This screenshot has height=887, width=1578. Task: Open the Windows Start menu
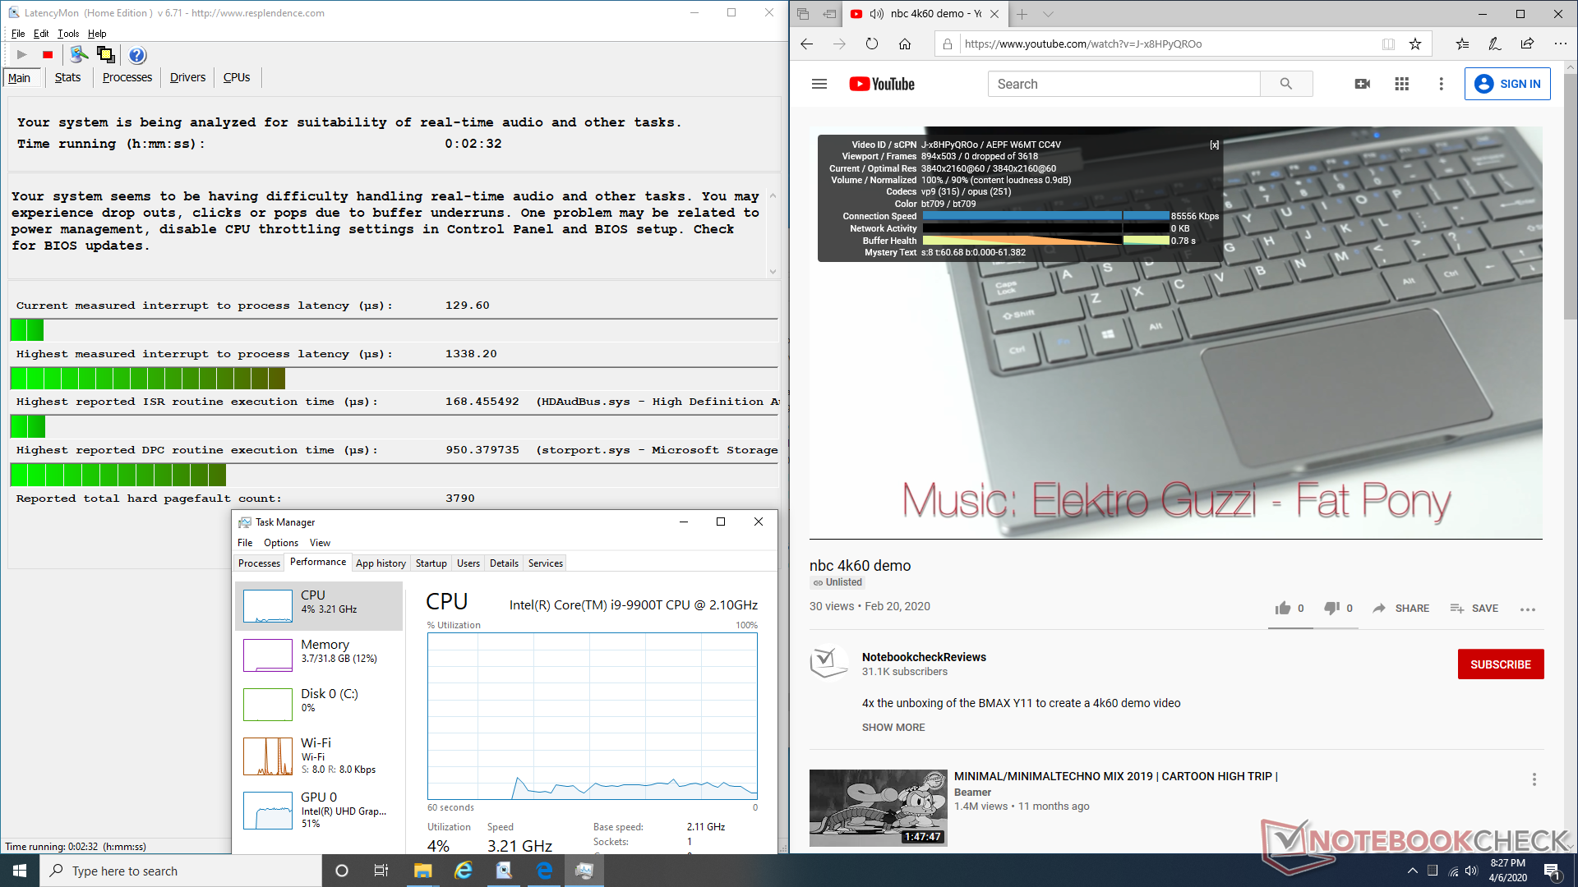coord(20,871)
